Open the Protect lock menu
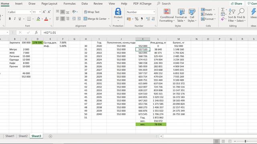The height and width of the screenshot is (144, 257). point(118,15)
